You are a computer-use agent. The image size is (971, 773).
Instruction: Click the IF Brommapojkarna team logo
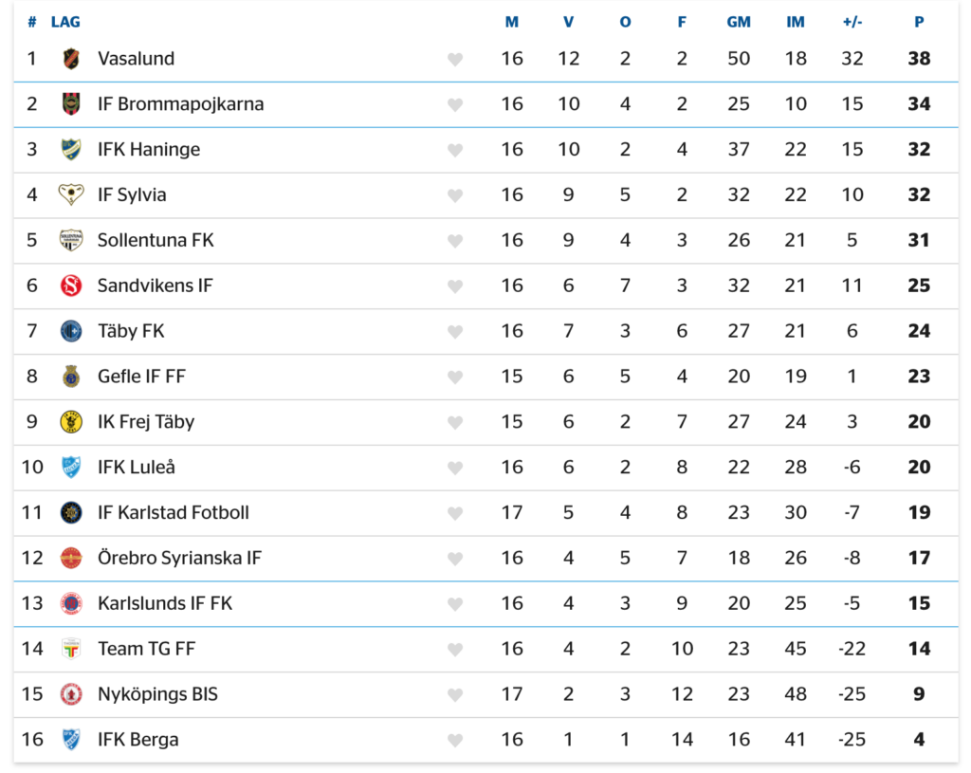pos(71,104)
